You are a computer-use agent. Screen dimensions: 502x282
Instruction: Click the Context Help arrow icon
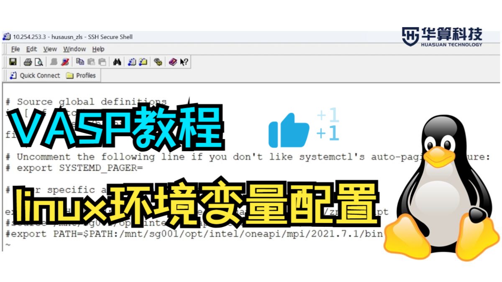pos(184,62)
